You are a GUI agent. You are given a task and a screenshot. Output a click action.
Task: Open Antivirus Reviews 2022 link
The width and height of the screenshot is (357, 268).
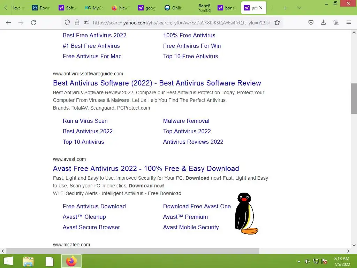[193, 142]
